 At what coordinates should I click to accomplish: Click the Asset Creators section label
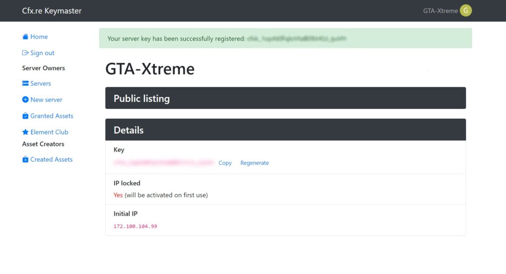[x=43, y=144]
